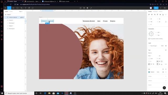Click Text align left icon

(149, 64)
